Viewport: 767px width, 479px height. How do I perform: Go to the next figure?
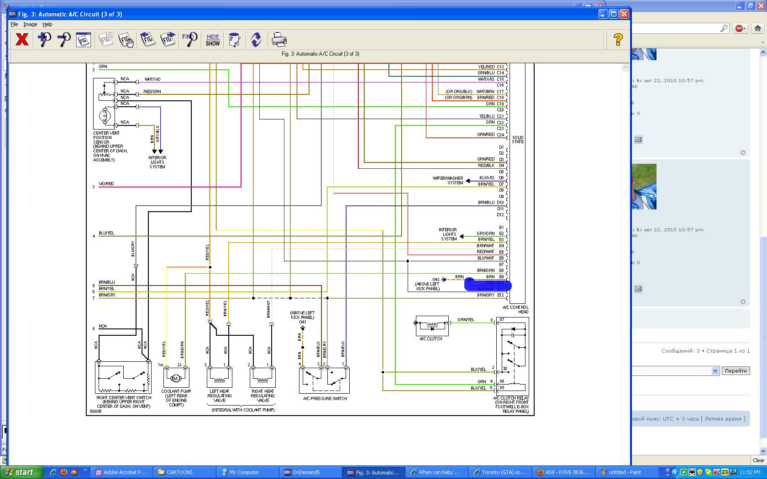coord(168,40)
